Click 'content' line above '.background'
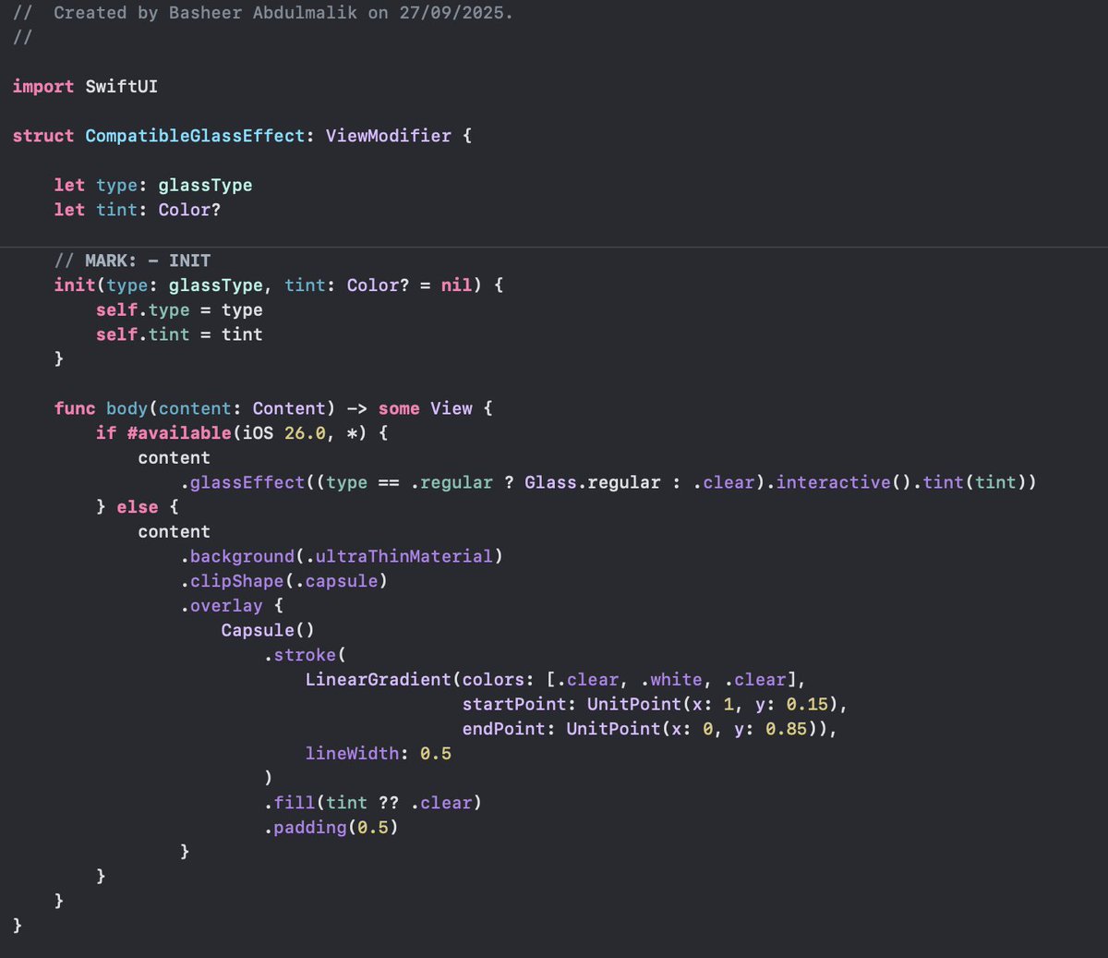Image resolution: width=1108 pixels, height=958 pixels. coord(174,532)
